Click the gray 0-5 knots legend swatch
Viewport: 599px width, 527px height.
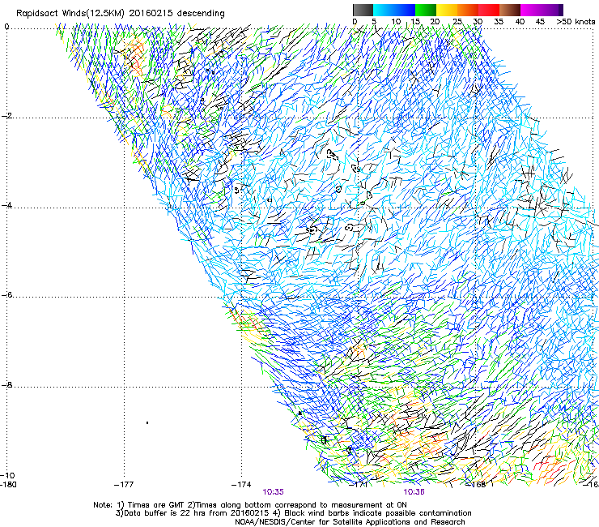[363, 10]
